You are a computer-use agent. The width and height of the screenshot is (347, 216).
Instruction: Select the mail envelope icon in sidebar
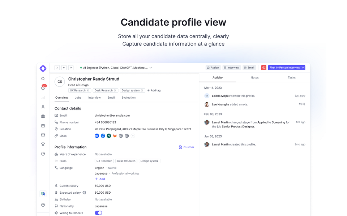pyautogui.click(x=43, y=134)
